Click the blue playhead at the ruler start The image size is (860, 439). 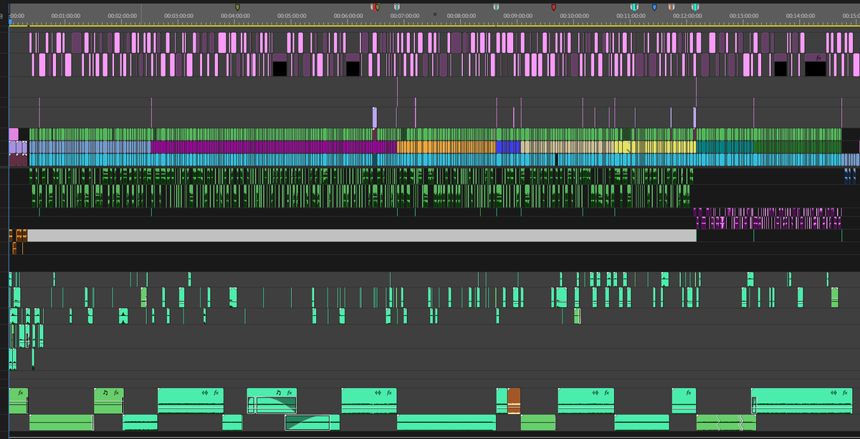10,22
